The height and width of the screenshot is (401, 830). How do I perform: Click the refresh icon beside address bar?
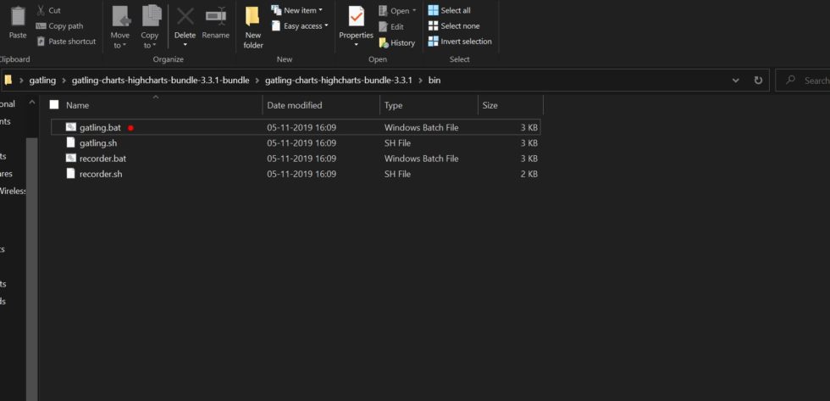click(758, 81)
